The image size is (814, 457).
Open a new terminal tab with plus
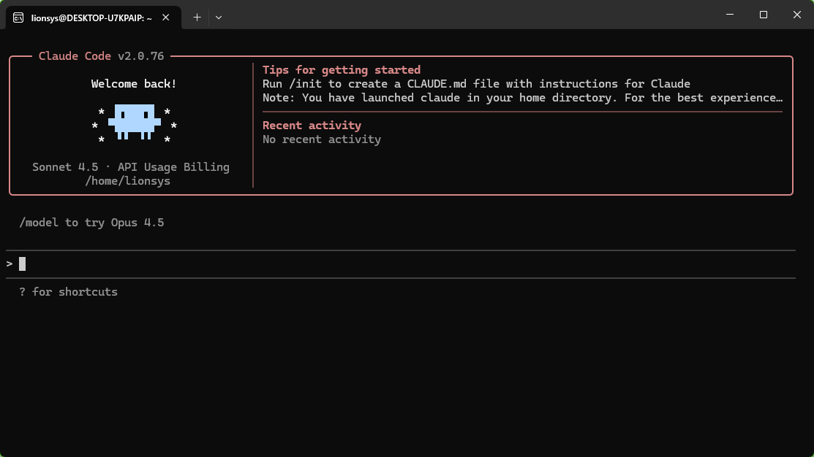point(197,17)
